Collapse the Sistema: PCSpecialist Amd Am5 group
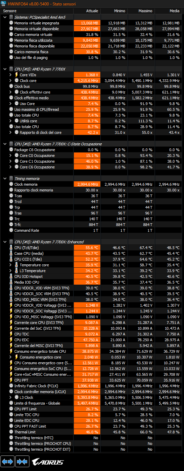This screenshot has width=184, height=471. [5, 17]
